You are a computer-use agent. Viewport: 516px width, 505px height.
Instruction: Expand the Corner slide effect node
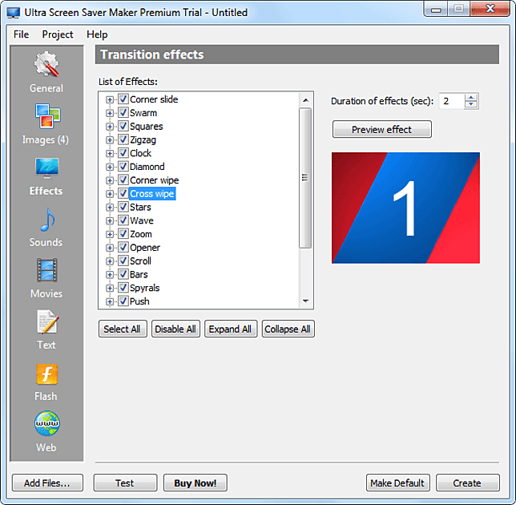110,99
